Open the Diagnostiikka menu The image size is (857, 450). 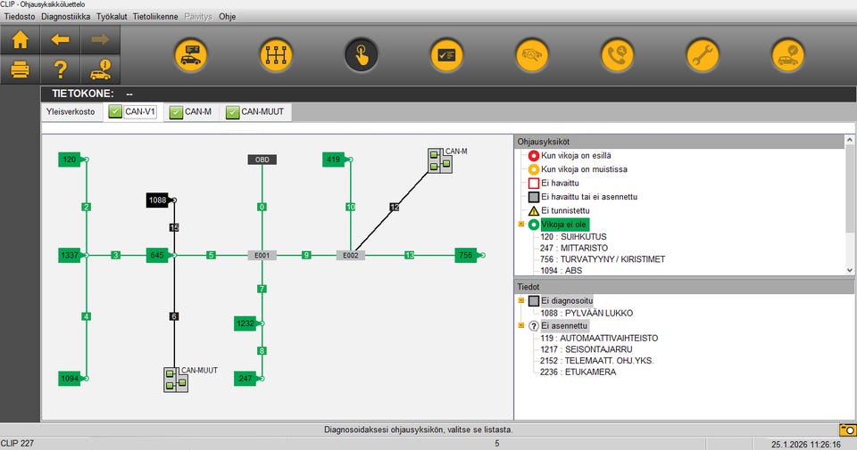point(65,16)
